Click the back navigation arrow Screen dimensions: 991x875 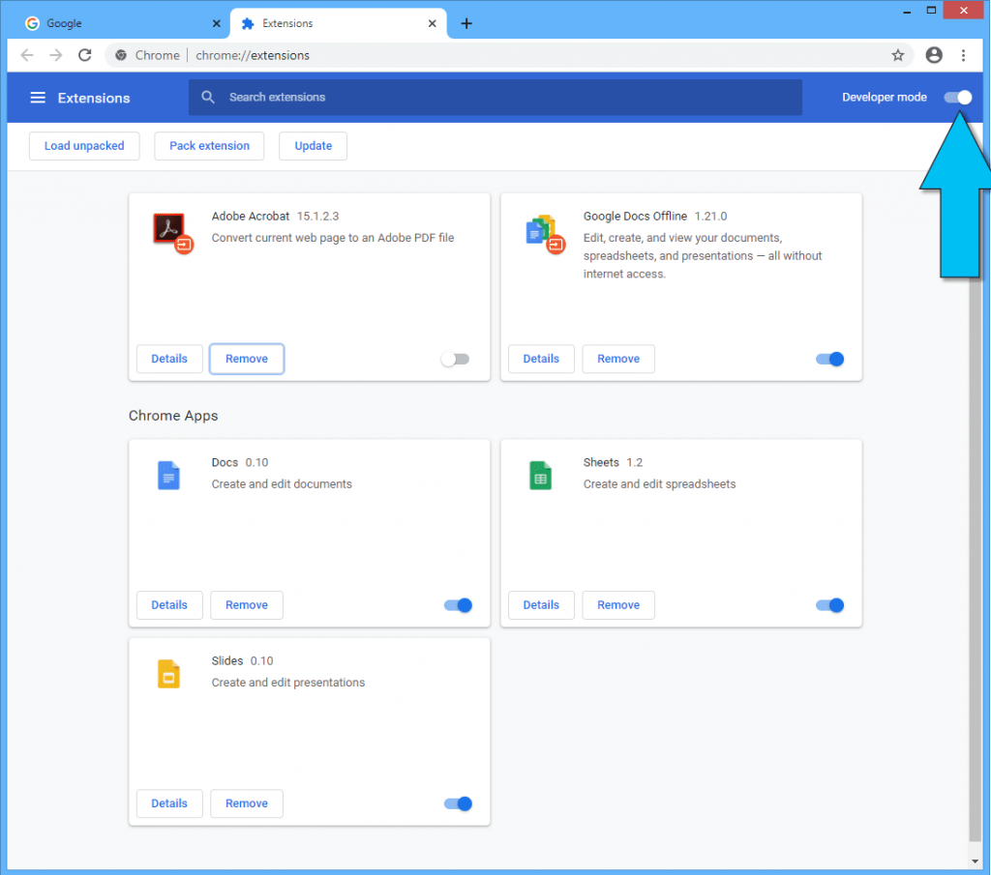click(x=27, y=55)
